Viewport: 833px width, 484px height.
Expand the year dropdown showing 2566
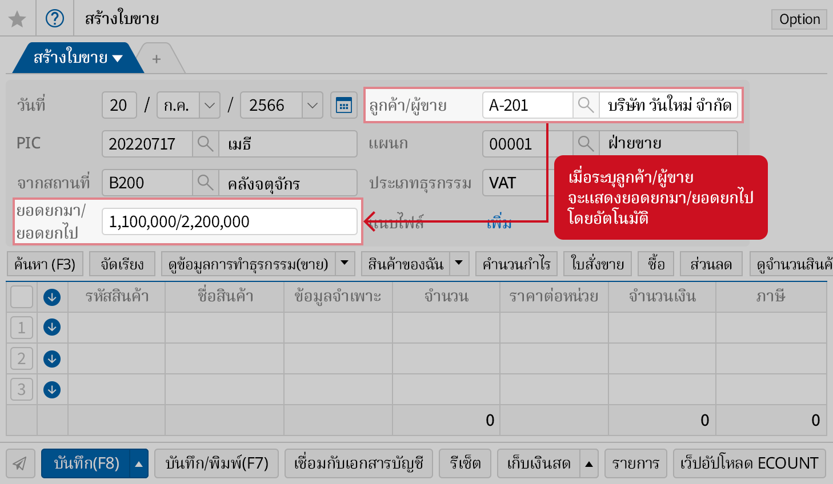[312, 106]
